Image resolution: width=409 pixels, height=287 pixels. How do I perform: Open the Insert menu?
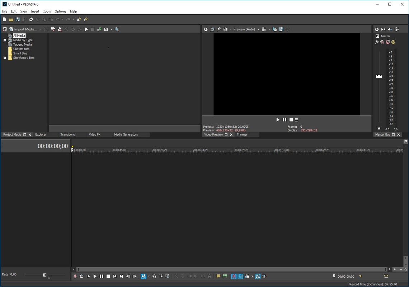pos(35,11)
